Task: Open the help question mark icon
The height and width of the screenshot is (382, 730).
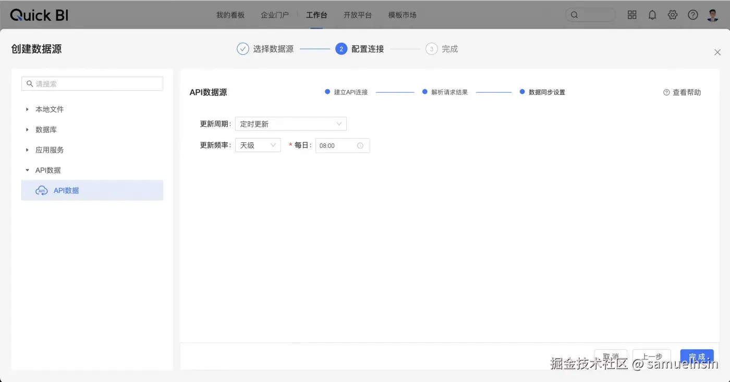Action: click(693, 15)
